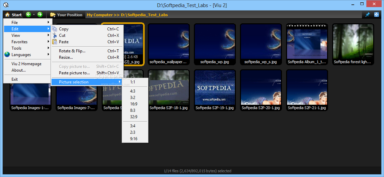Click the Languages globe icon
This screenshot has width=384, height=177.
(x=7, y=54)
